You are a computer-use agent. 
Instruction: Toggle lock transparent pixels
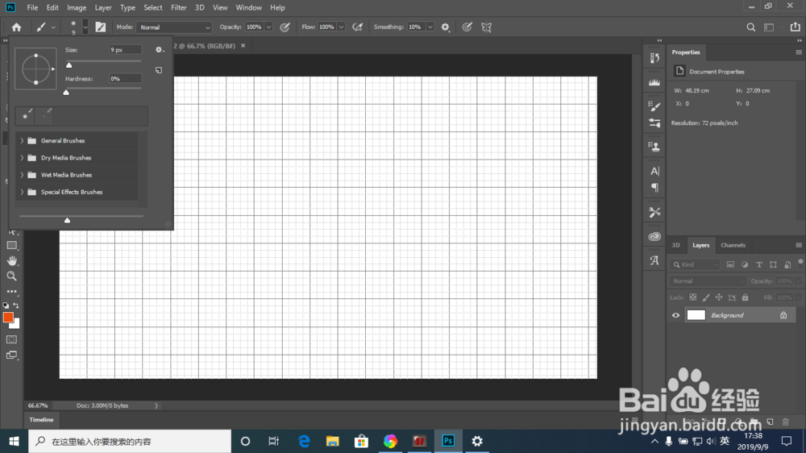click(693, 297)
